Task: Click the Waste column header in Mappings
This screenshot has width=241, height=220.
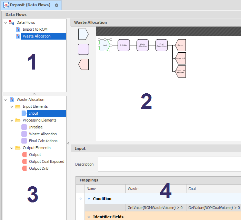Action: (x=155, y=189)
